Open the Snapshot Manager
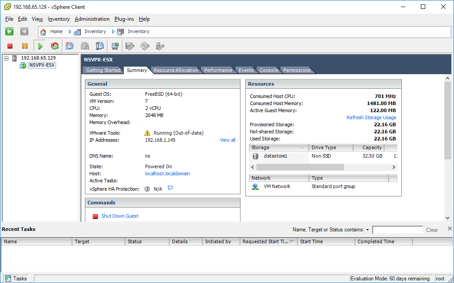Viewport: 454px width, 283px height. pos(99,45)
